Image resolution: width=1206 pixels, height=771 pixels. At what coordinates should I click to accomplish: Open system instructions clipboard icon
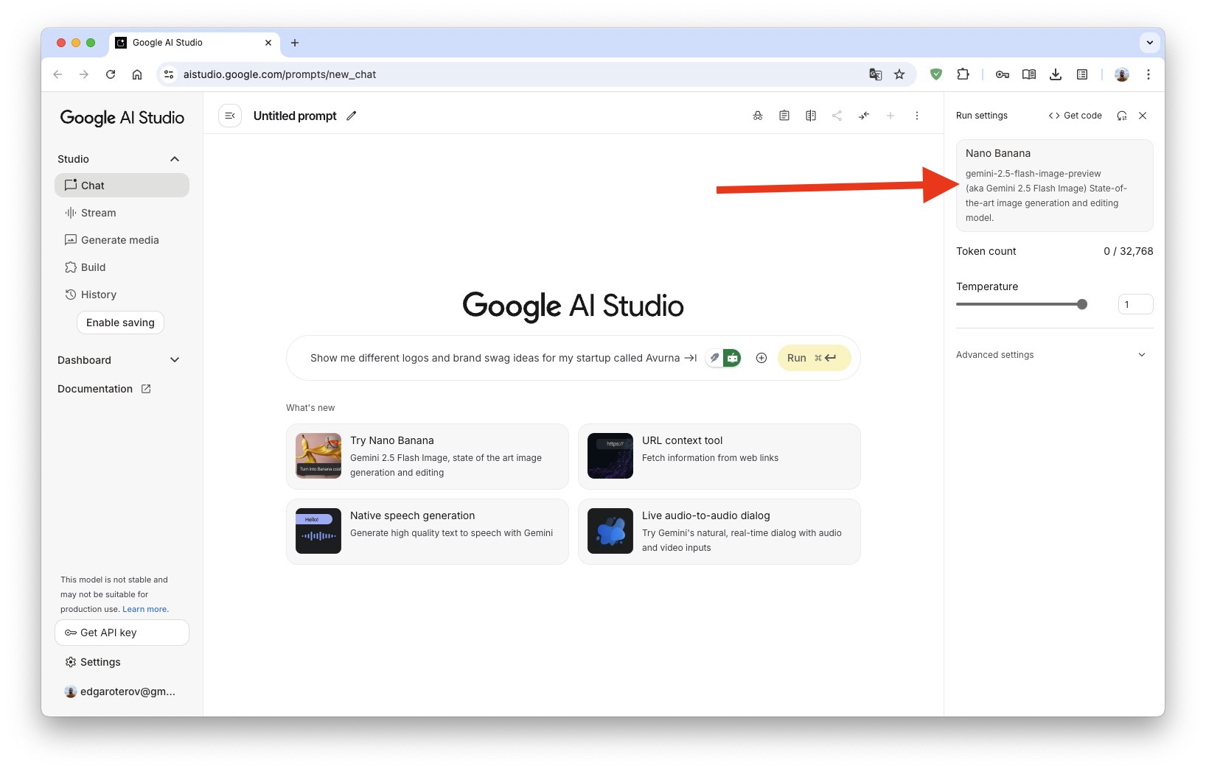[x=784, y=116]
